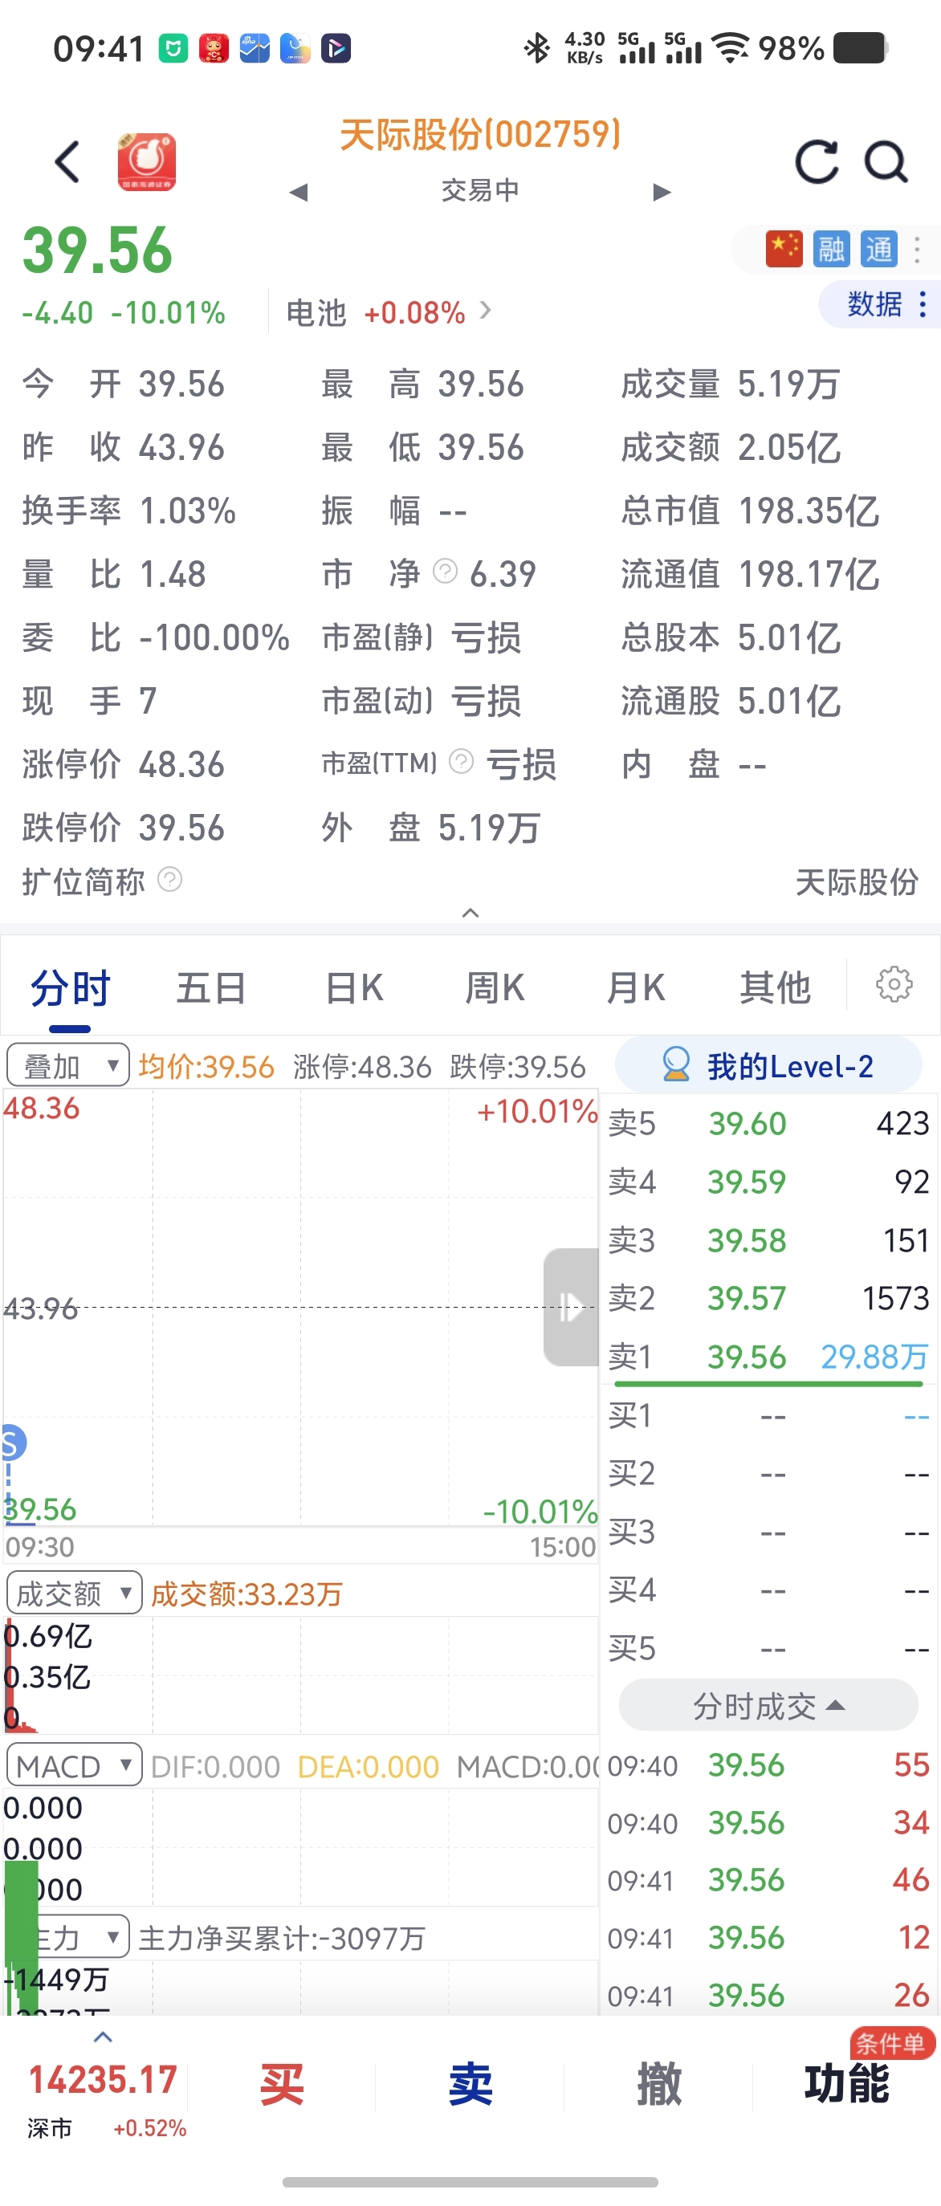
Task: Open the 叠加 overlay dropdown
Action: pos(67,1065)
